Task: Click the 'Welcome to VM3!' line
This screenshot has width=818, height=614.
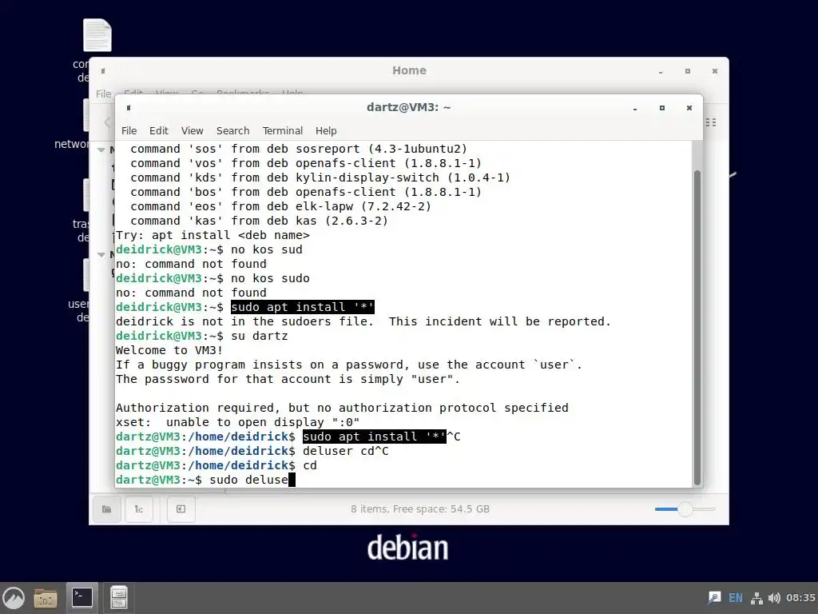Action: (169, 350)
